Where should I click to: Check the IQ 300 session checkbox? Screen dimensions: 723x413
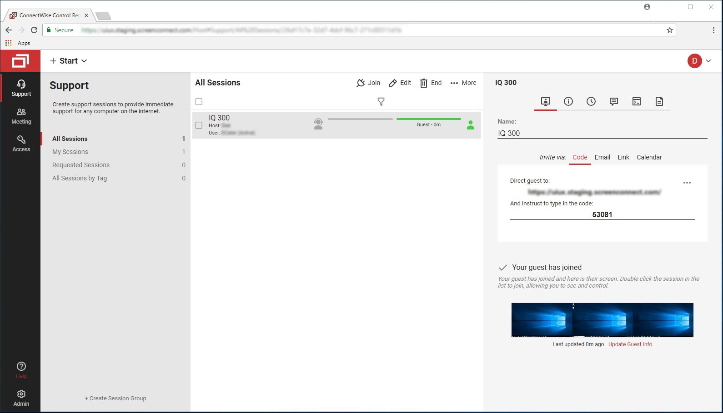[x=199, y=125]
